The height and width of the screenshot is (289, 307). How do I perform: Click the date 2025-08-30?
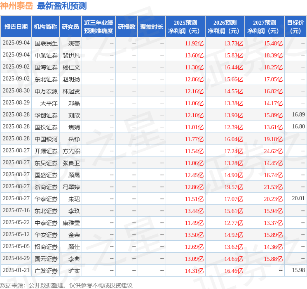click(16, 91)
